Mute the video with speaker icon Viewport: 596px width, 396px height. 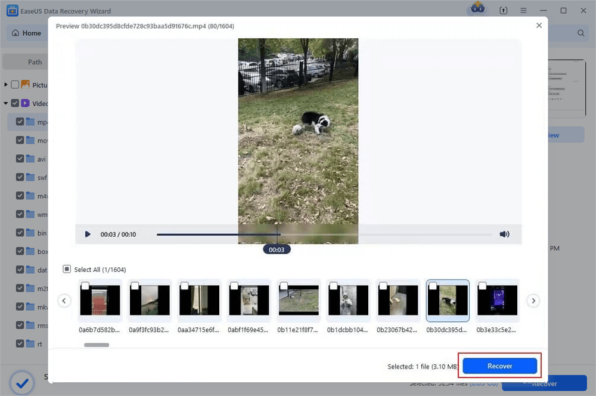click(x=504, y=234)
